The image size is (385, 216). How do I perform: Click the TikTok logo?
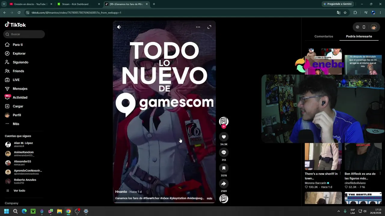pyautogui.click(x=15, y=25)
